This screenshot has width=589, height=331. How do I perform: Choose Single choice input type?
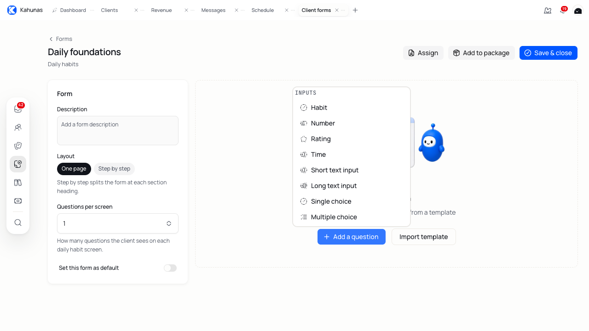click(x=352, y=201)
